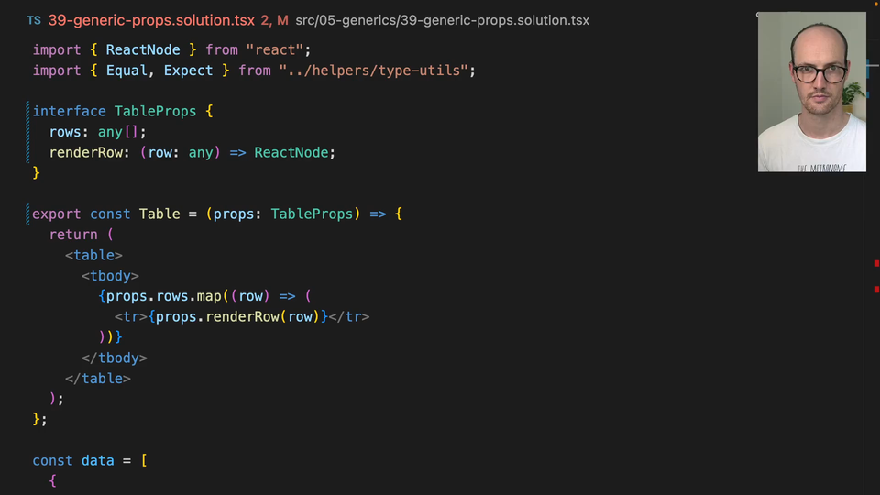Click the TS file type icon
The height and width of the screenshot is (495, 880).
tap(34, 20)
